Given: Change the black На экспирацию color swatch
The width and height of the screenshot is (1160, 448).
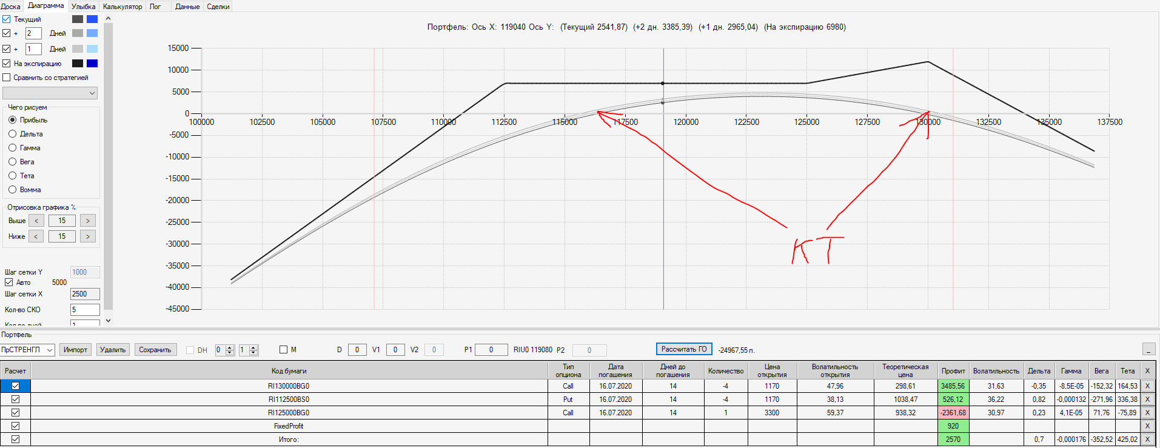Looking at the screenshot, I should 78,64.
